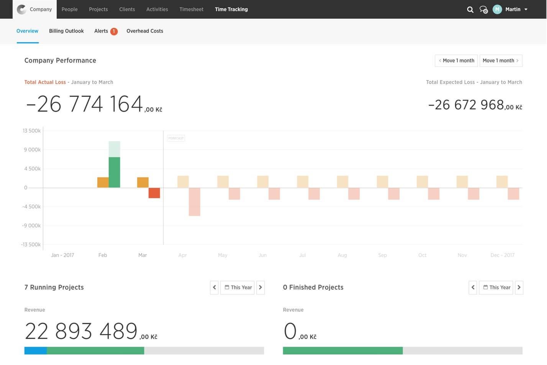The image size is (547, 365).
Task: Expand the Martin user menu arrow
Action: 526,10
